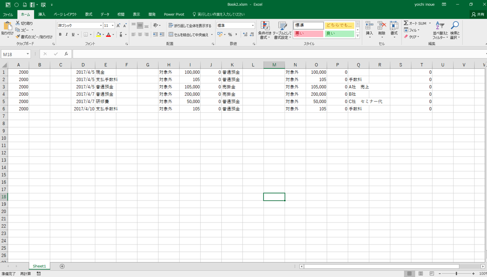Screen dimensions: 487x277
Task: Select the Sheet1 worksheet tab
Action: pyautogui.click(x=39, y=266)
